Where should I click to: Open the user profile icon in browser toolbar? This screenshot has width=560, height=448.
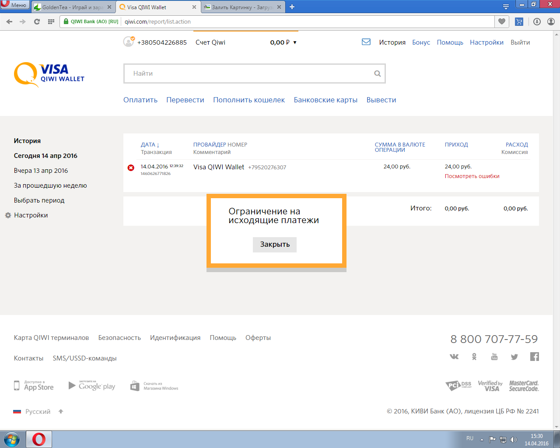click(x=551, y=21)
